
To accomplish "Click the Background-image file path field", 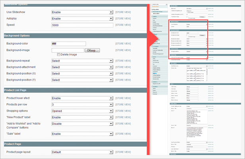I will (x=68, y=50).
